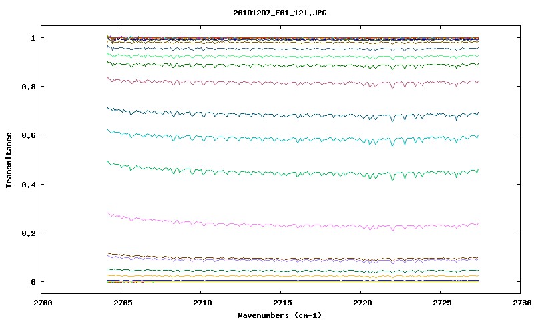Select the Wavenumbers (cm-1) x-axis label

pyautogui.click(x=280, y=315)
